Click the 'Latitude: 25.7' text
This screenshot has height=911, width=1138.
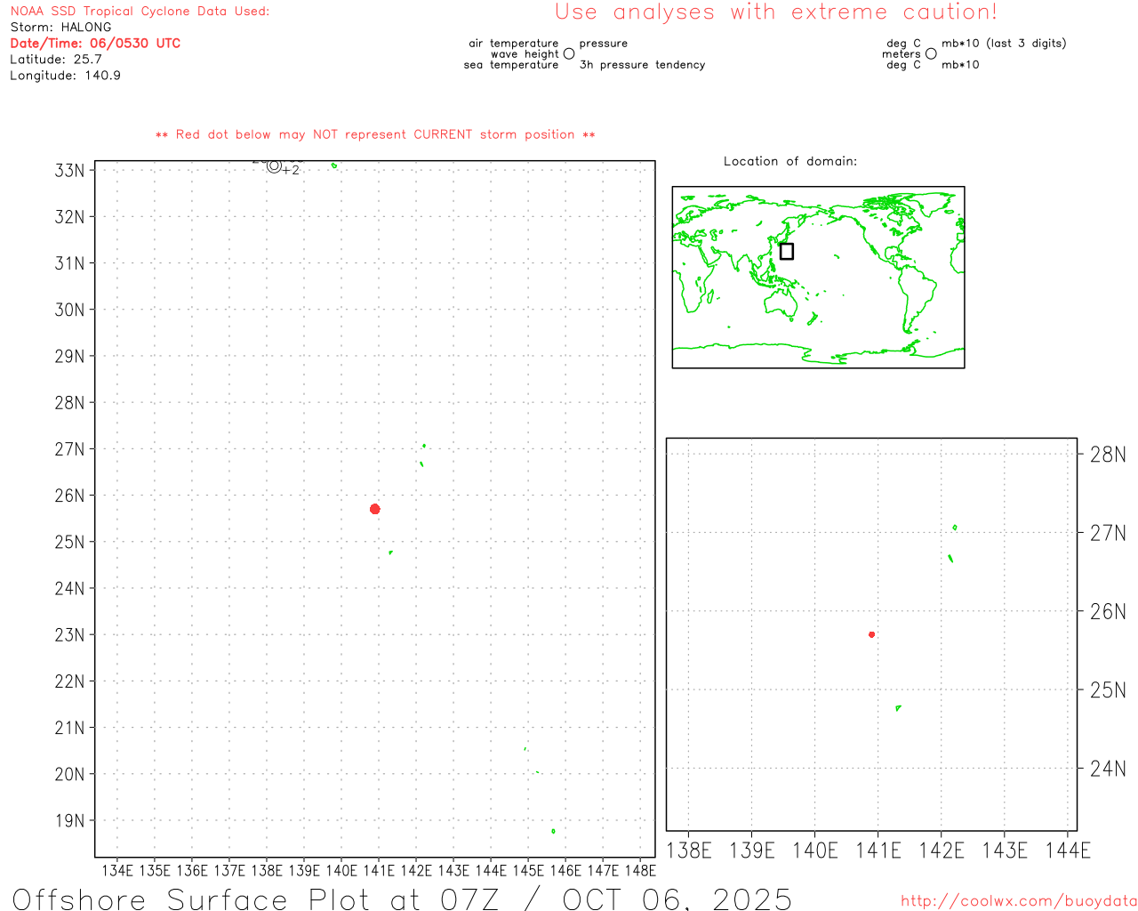pyautogui.click(x=56, y=60)
